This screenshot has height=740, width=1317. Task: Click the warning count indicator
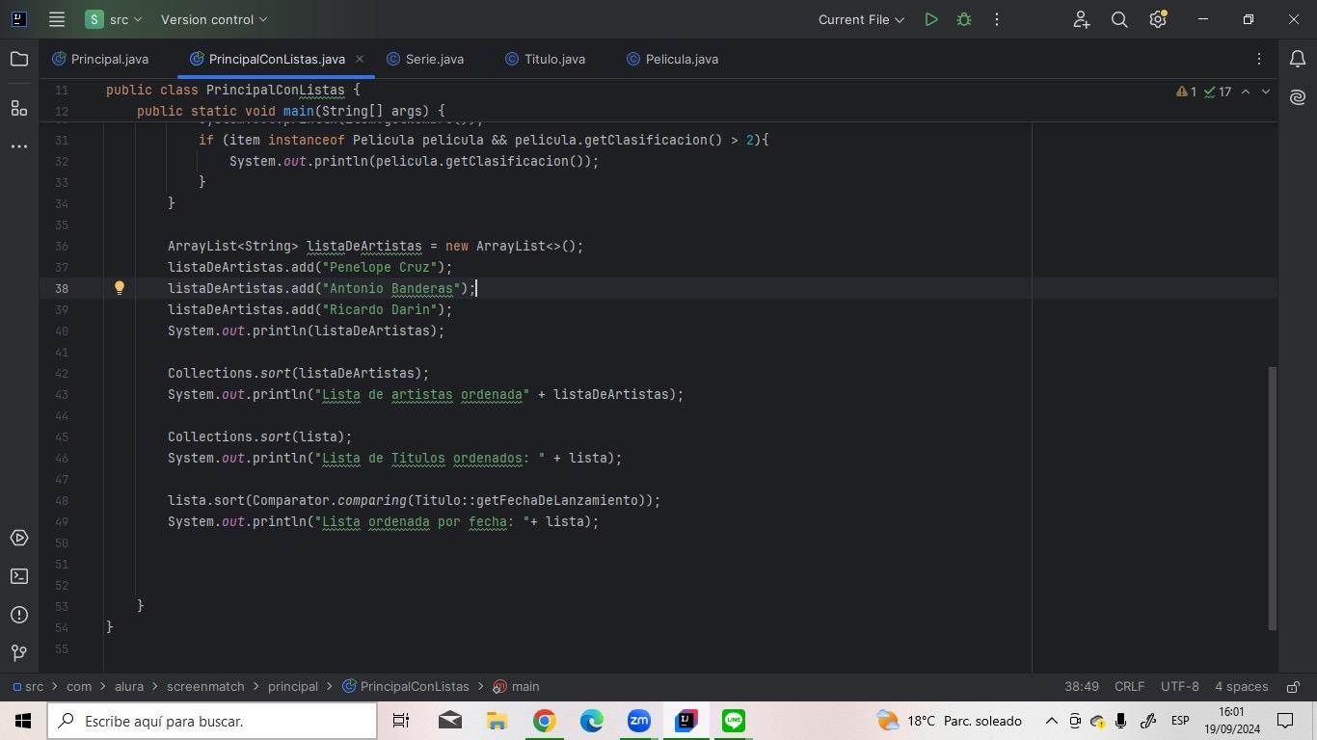coord(1186,92)
